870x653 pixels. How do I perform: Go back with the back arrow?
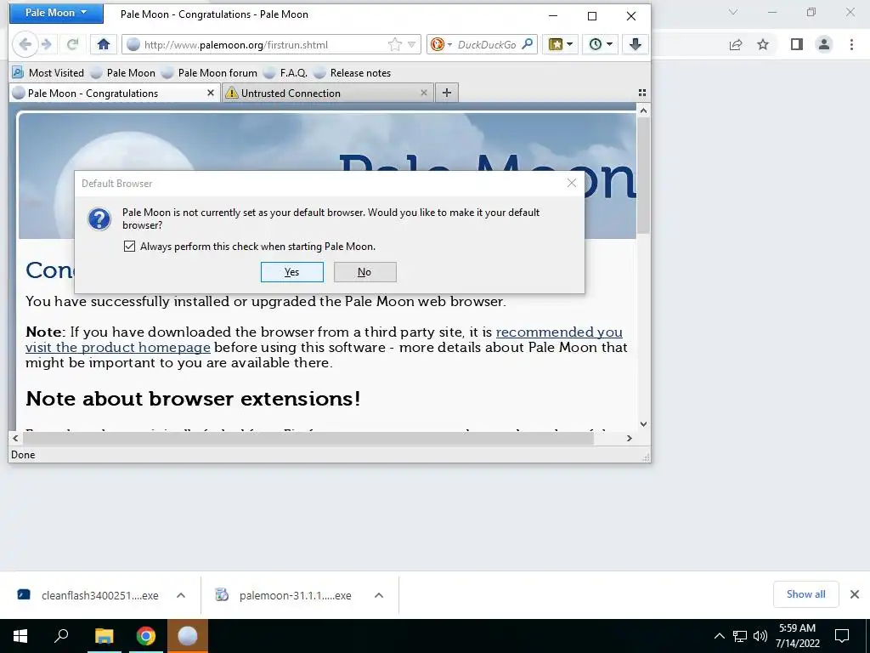[25, 44]
